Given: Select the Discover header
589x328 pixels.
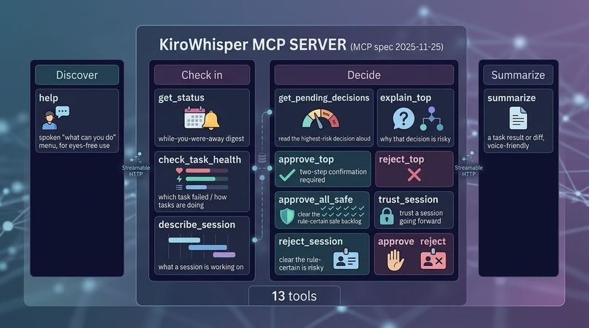Looking at the screenshot, I should tap(77, 75).
